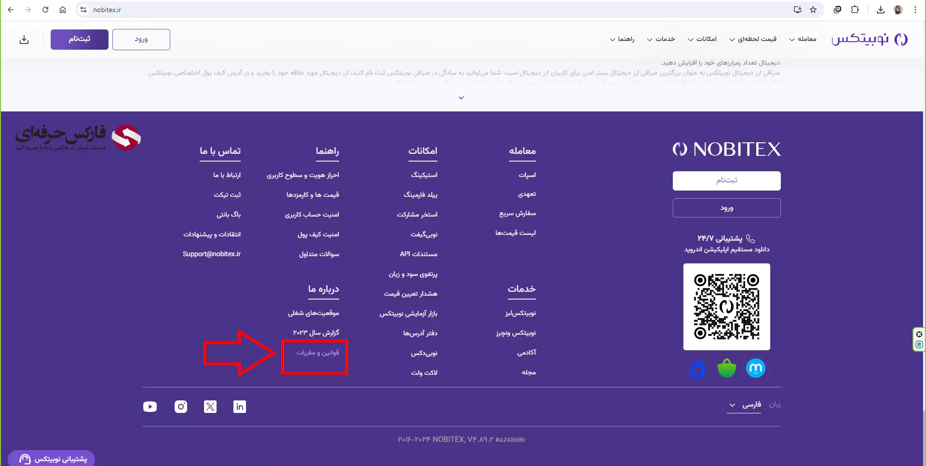Image resolution: width=926 pixels, height=466 pixels.
Task: Reload the page with the refresh icon
Action: 45,10
